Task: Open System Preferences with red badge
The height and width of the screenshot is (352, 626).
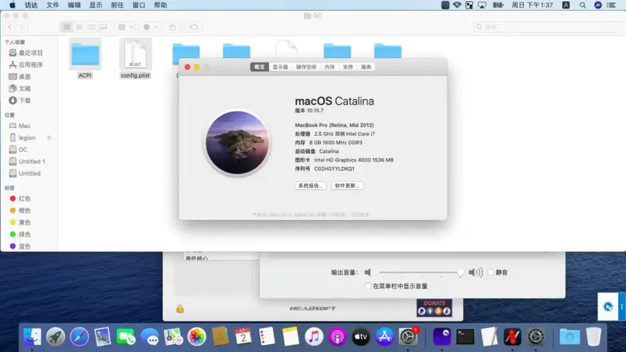Action: point(408,337)
